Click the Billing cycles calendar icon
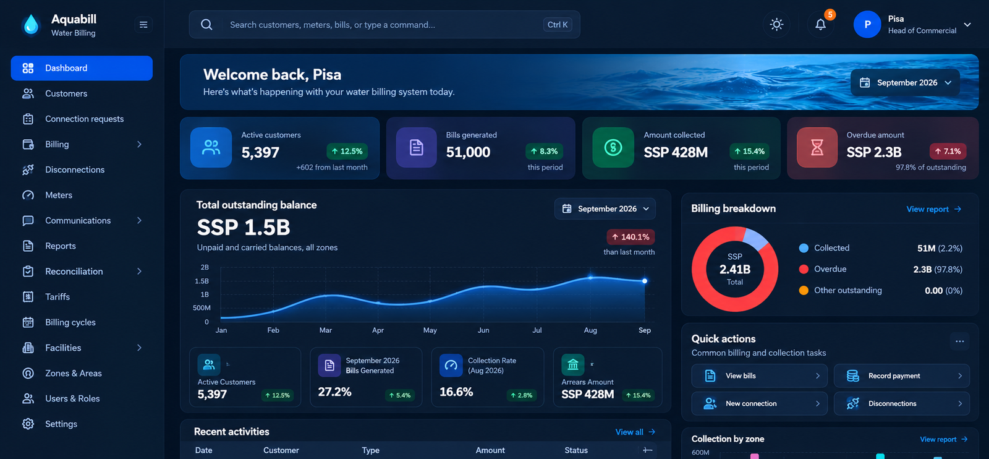This screenshot has height=459, width=989. point(28,322)
